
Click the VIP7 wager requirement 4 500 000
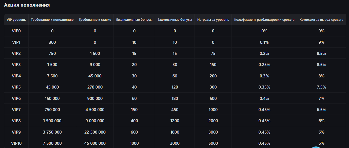[95, 110]
